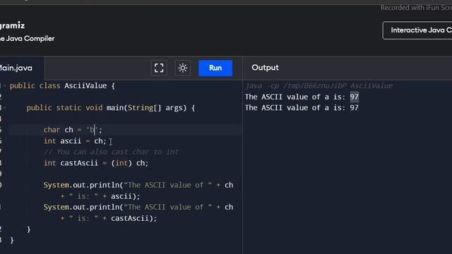Run the Java program
The width and height of the screenshot is (452, 254).
(x=215, y=68)
